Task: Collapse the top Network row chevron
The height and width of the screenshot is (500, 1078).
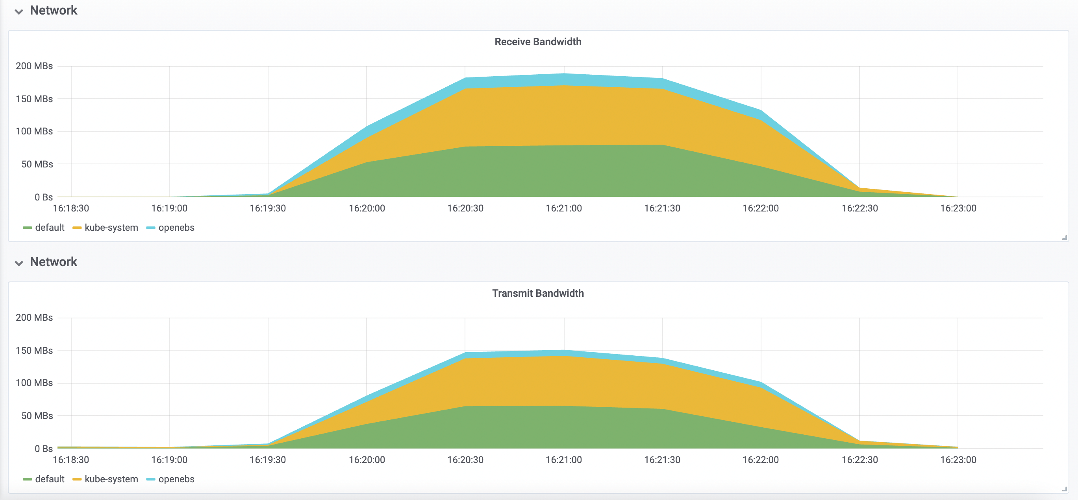Action: click(x=19, y=12)
